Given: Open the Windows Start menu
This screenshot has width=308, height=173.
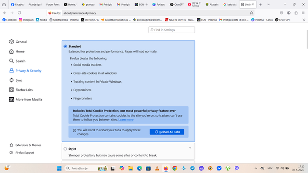Looking at the screenshot, I should tap(59, 168).
